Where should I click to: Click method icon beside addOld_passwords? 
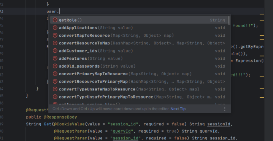click(55, 66)
